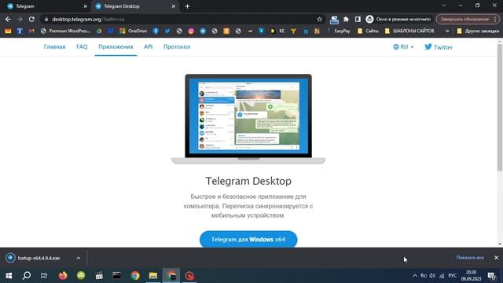Select the Приложения navigation item
The image size is (503, 283).
click(116, 47)
